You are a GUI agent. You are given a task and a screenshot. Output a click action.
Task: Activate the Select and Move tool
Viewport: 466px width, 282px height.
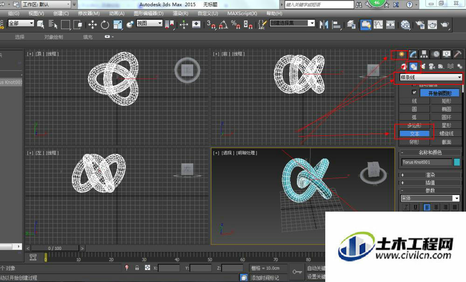92,24
